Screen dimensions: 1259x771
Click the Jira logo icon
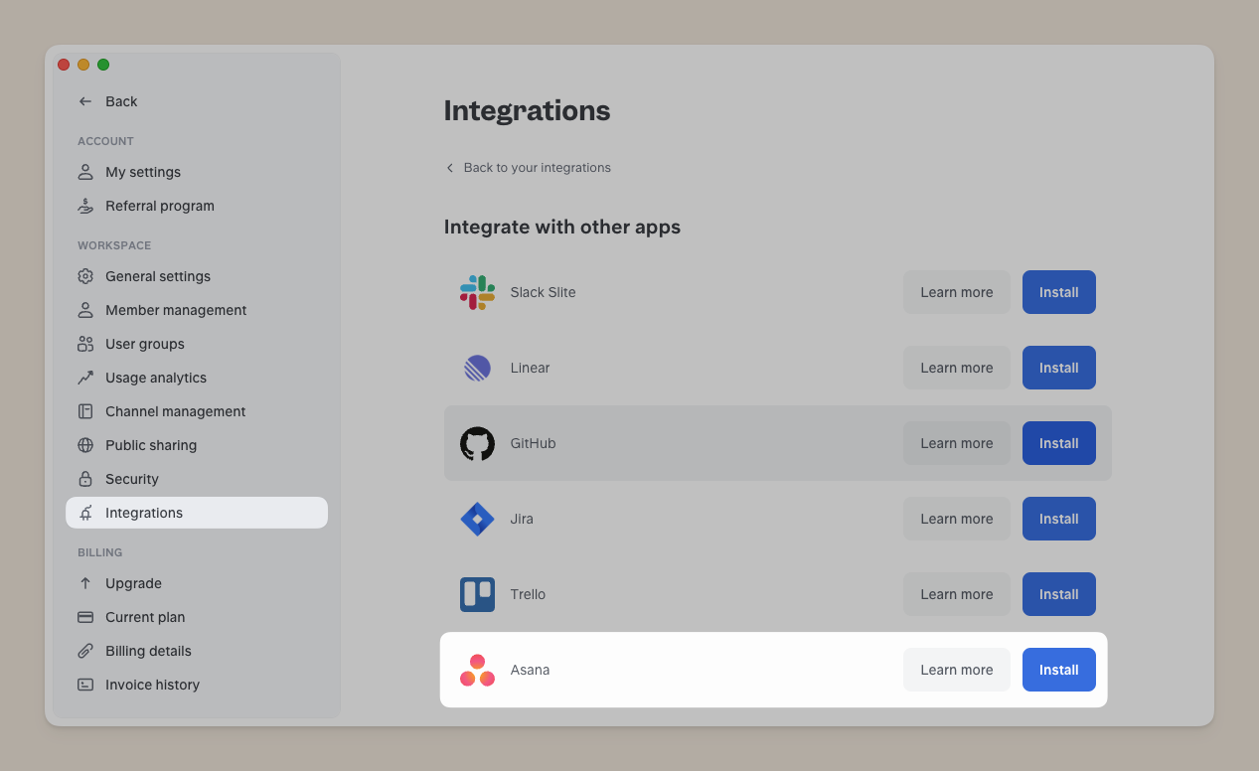[x=477, y=519]
